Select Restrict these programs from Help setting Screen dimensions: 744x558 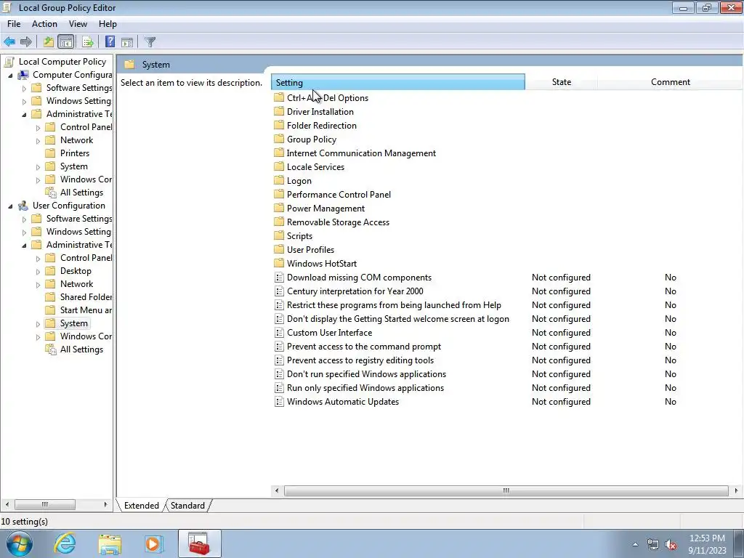tap(394, 305)
